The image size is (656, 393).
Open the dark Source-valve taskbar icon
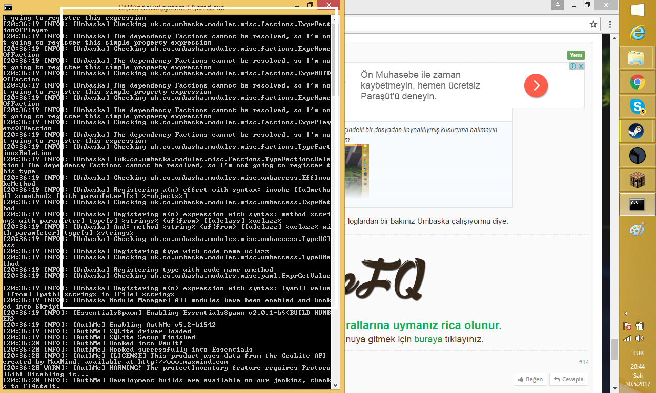[x=638, y=156]
